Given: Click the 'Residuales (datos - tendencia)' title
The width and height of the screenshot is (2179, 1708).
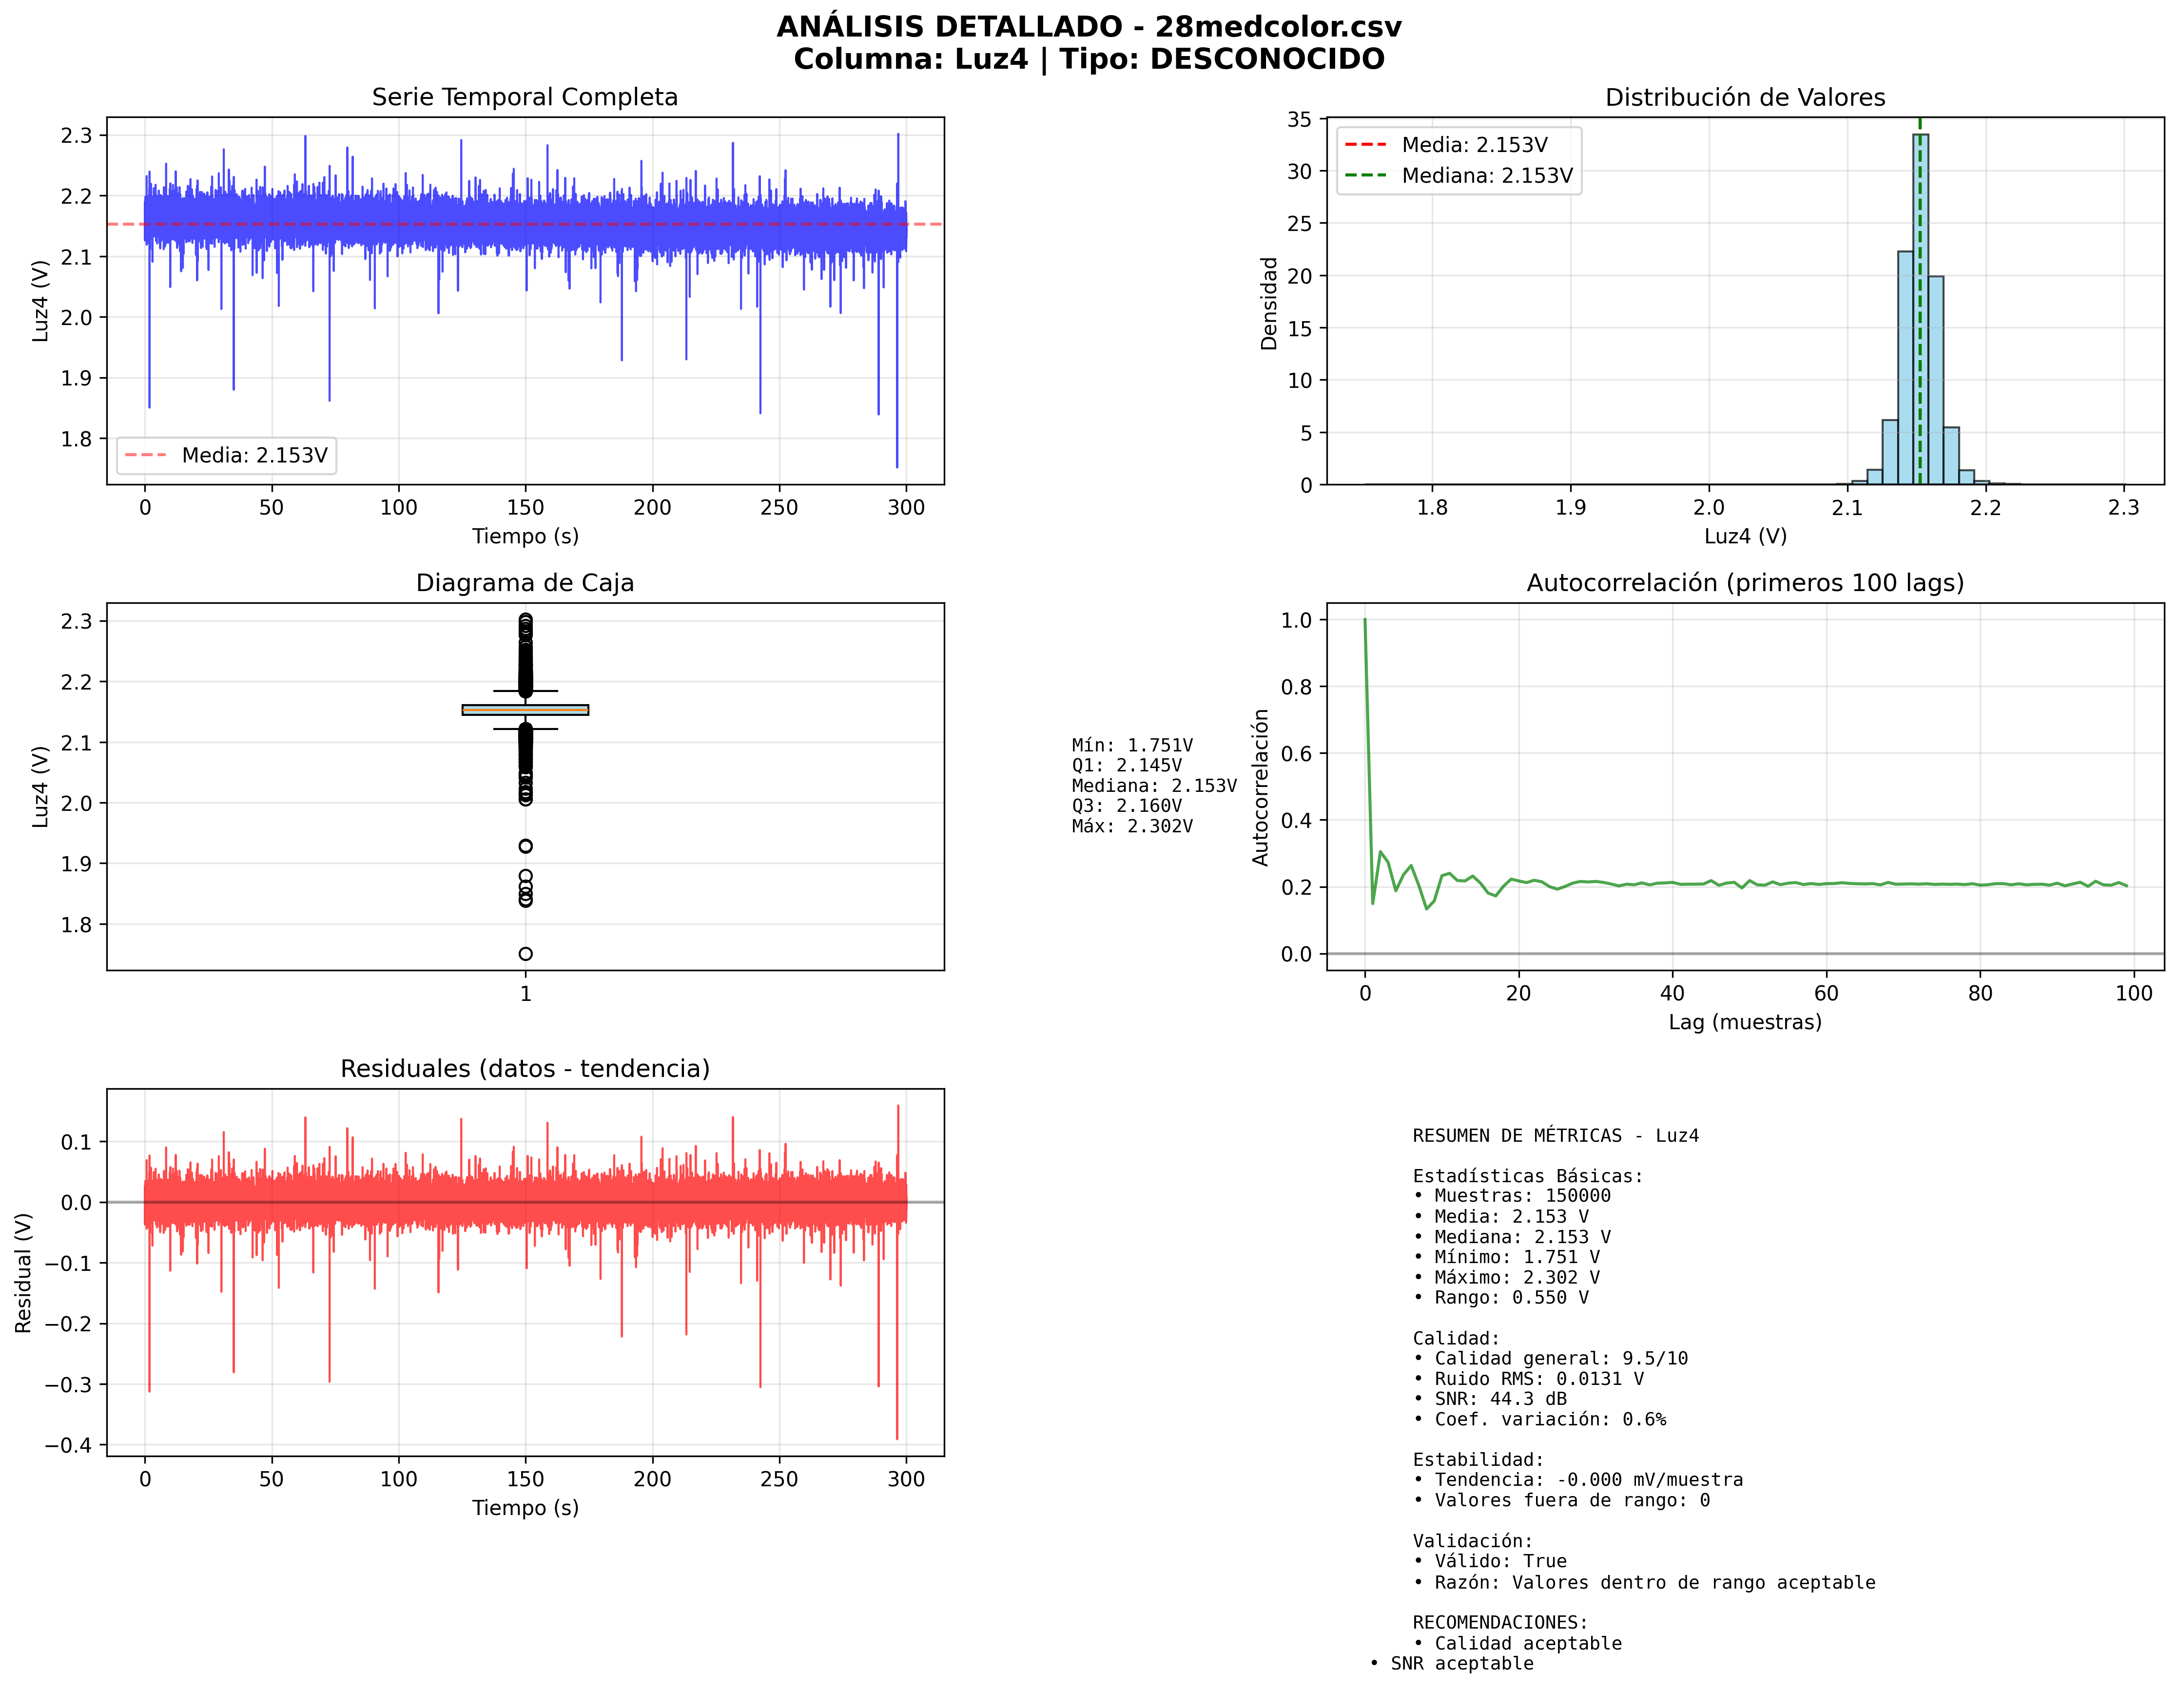Looking at the screenshot, I should [x=524, y=1069].
